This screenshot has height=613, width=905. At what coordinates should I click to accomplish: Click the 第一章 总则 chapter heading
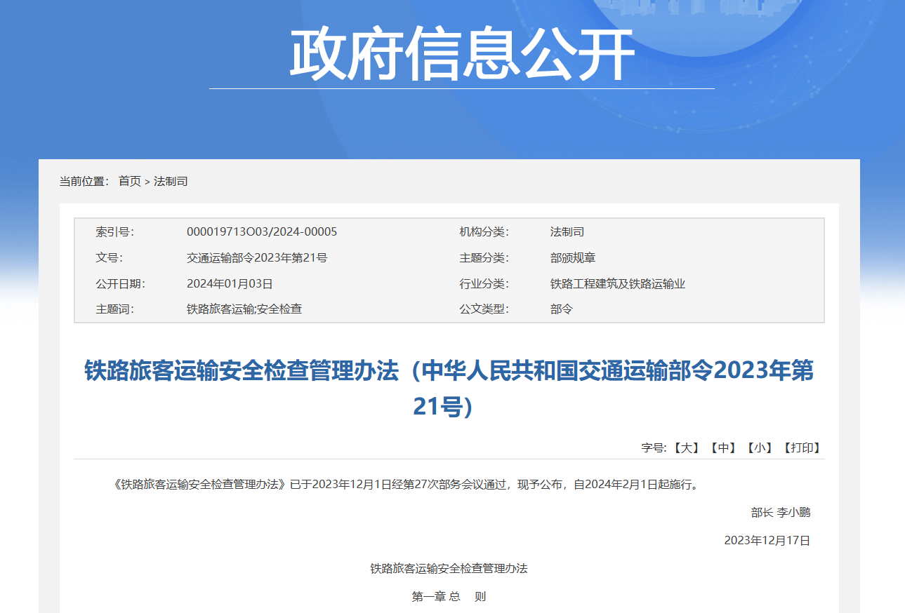pos(449,596)
